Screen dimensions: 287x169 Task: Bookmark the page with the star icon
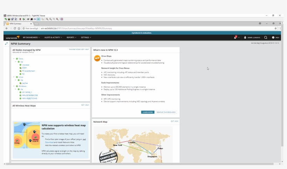pyautogui.click(x=275, y=28)
